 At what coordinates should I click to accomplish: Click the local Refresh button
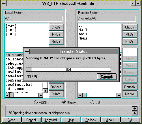pos(56,87)
